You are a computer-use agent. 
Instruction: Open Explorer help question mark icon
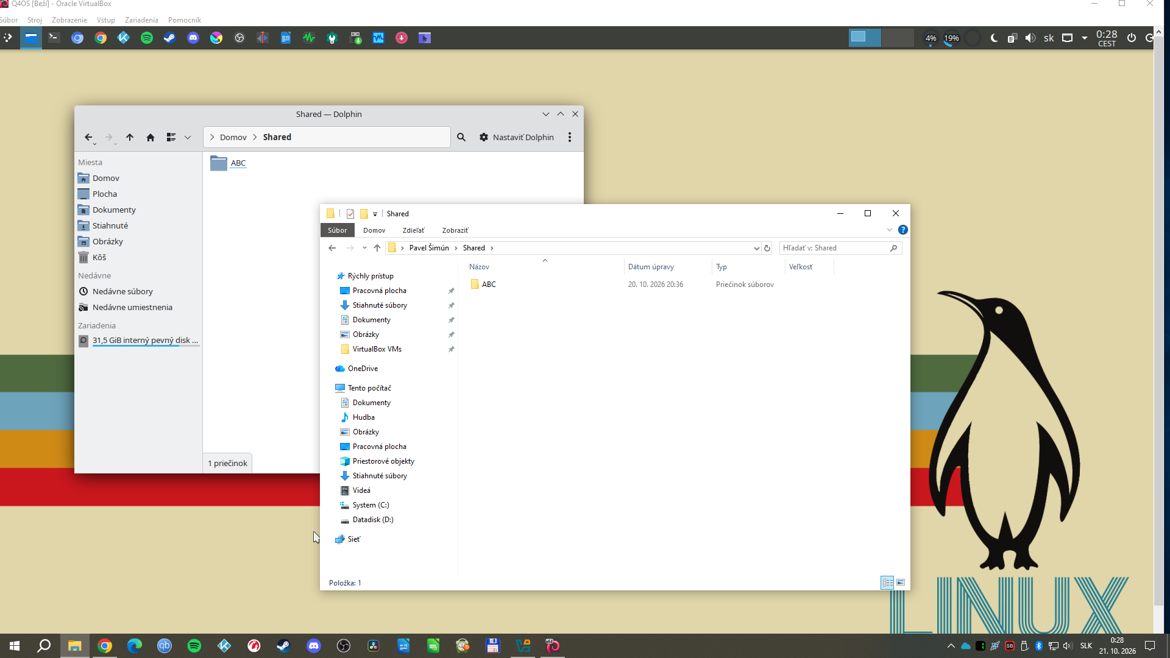coord(903,230)
